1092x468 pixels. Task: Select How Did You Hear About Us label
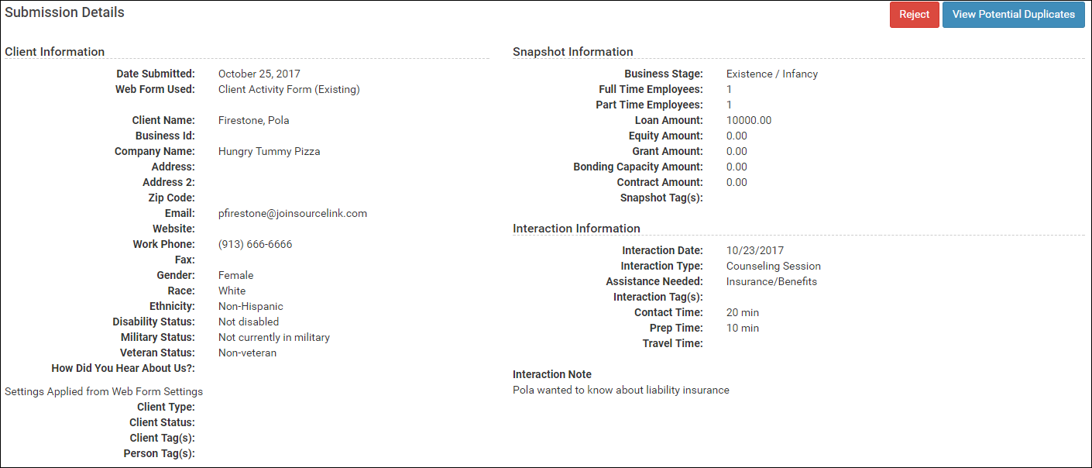(x=123, y=368)
